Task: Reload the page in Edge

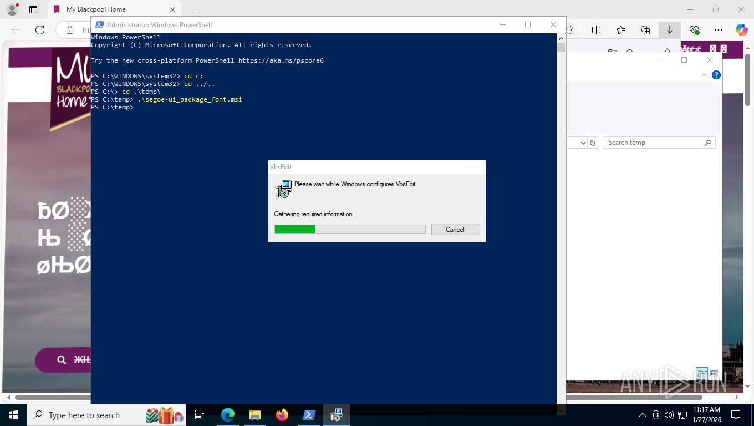Action: [x=40, y=30]
